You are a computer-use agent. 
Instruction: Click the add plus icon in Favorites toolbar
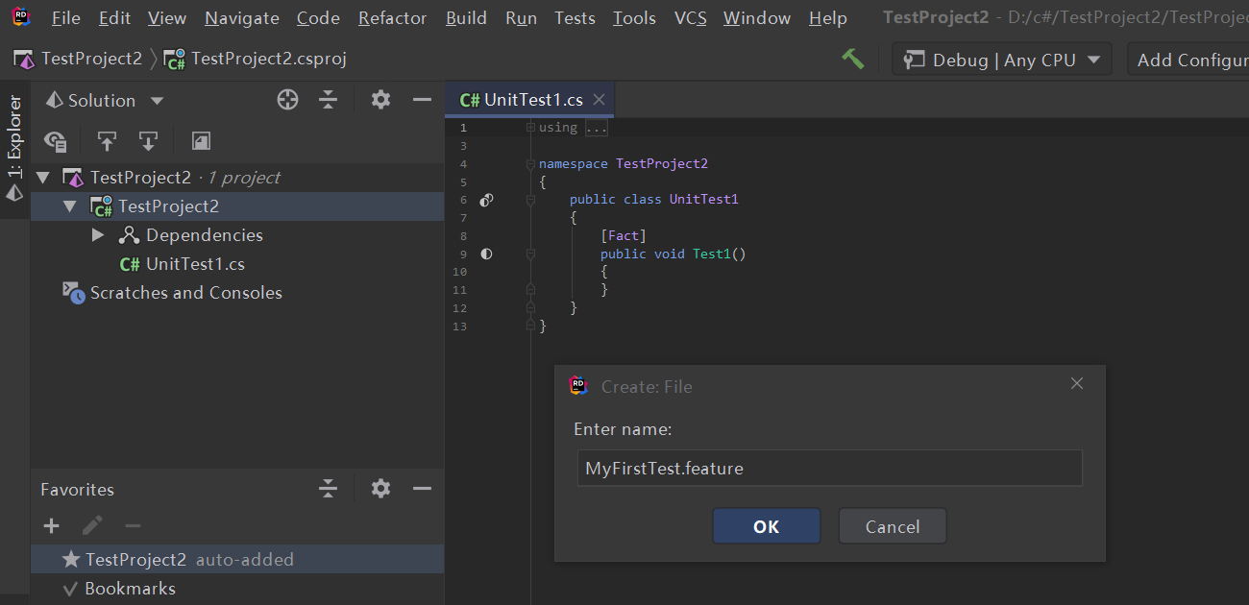pyautogui.click(x=52, y=525)
